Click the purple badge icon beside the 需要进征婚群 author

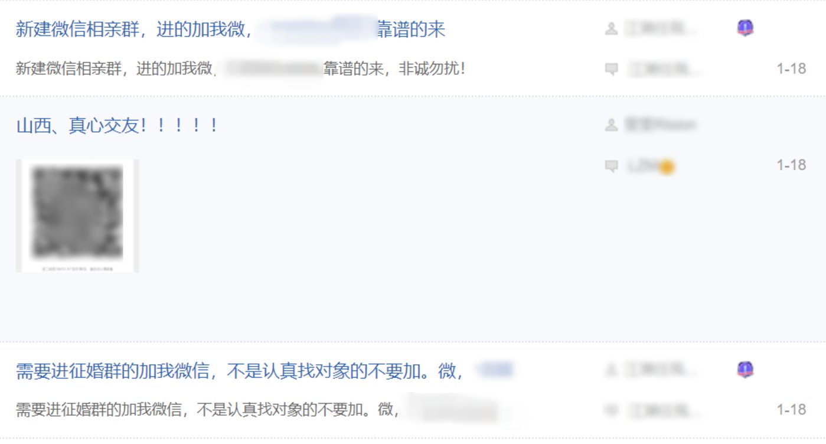(745, 370)
